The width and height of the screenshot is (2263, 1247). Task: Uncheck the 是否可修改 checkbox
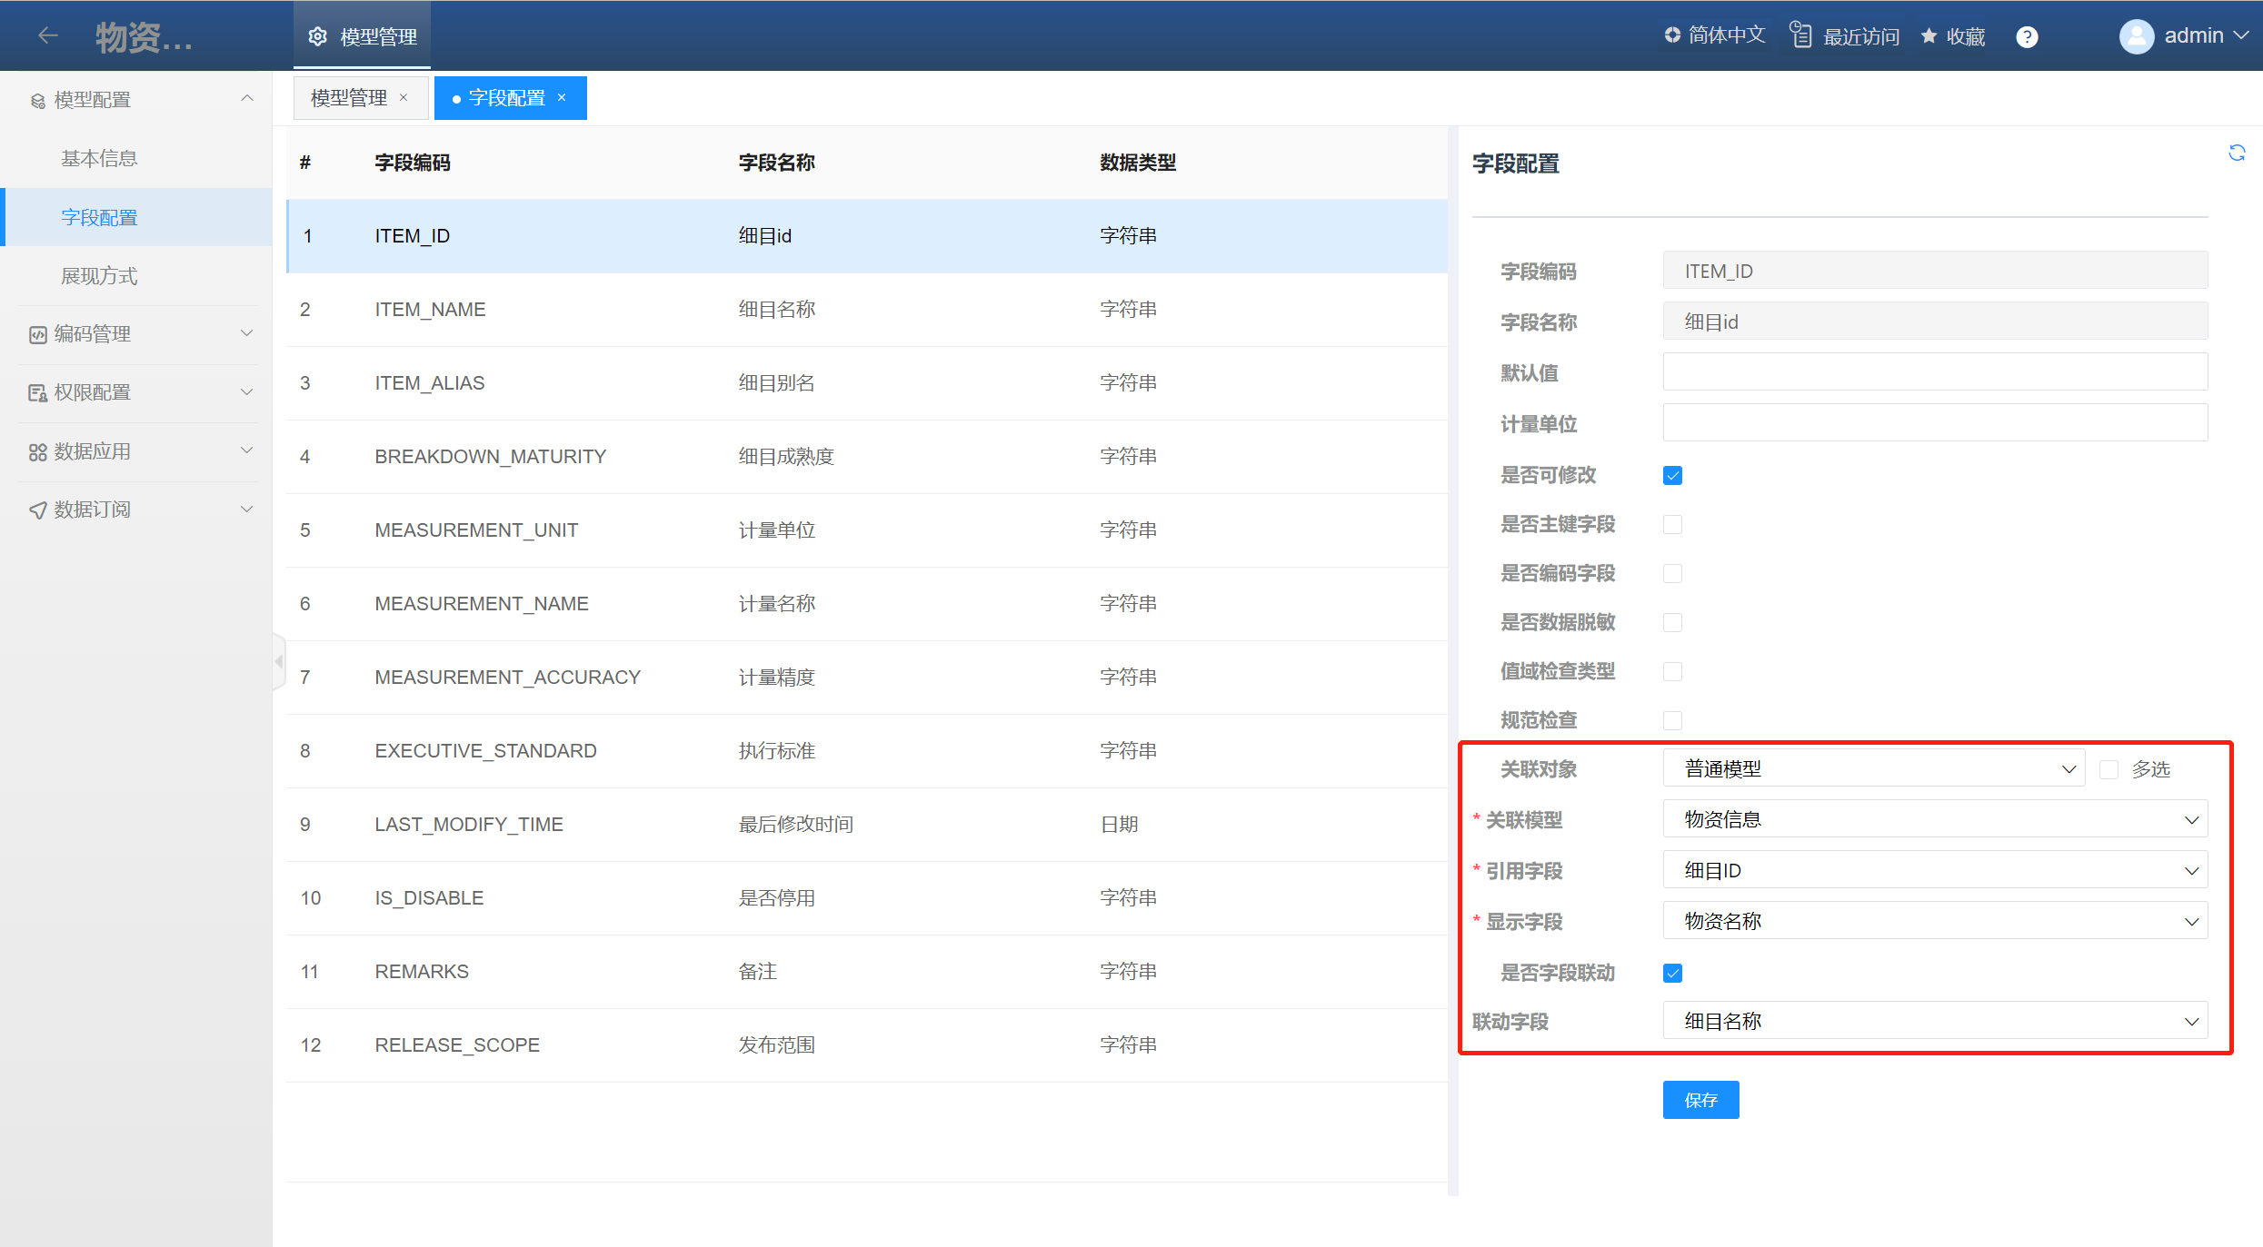[x=1672, y=476]
